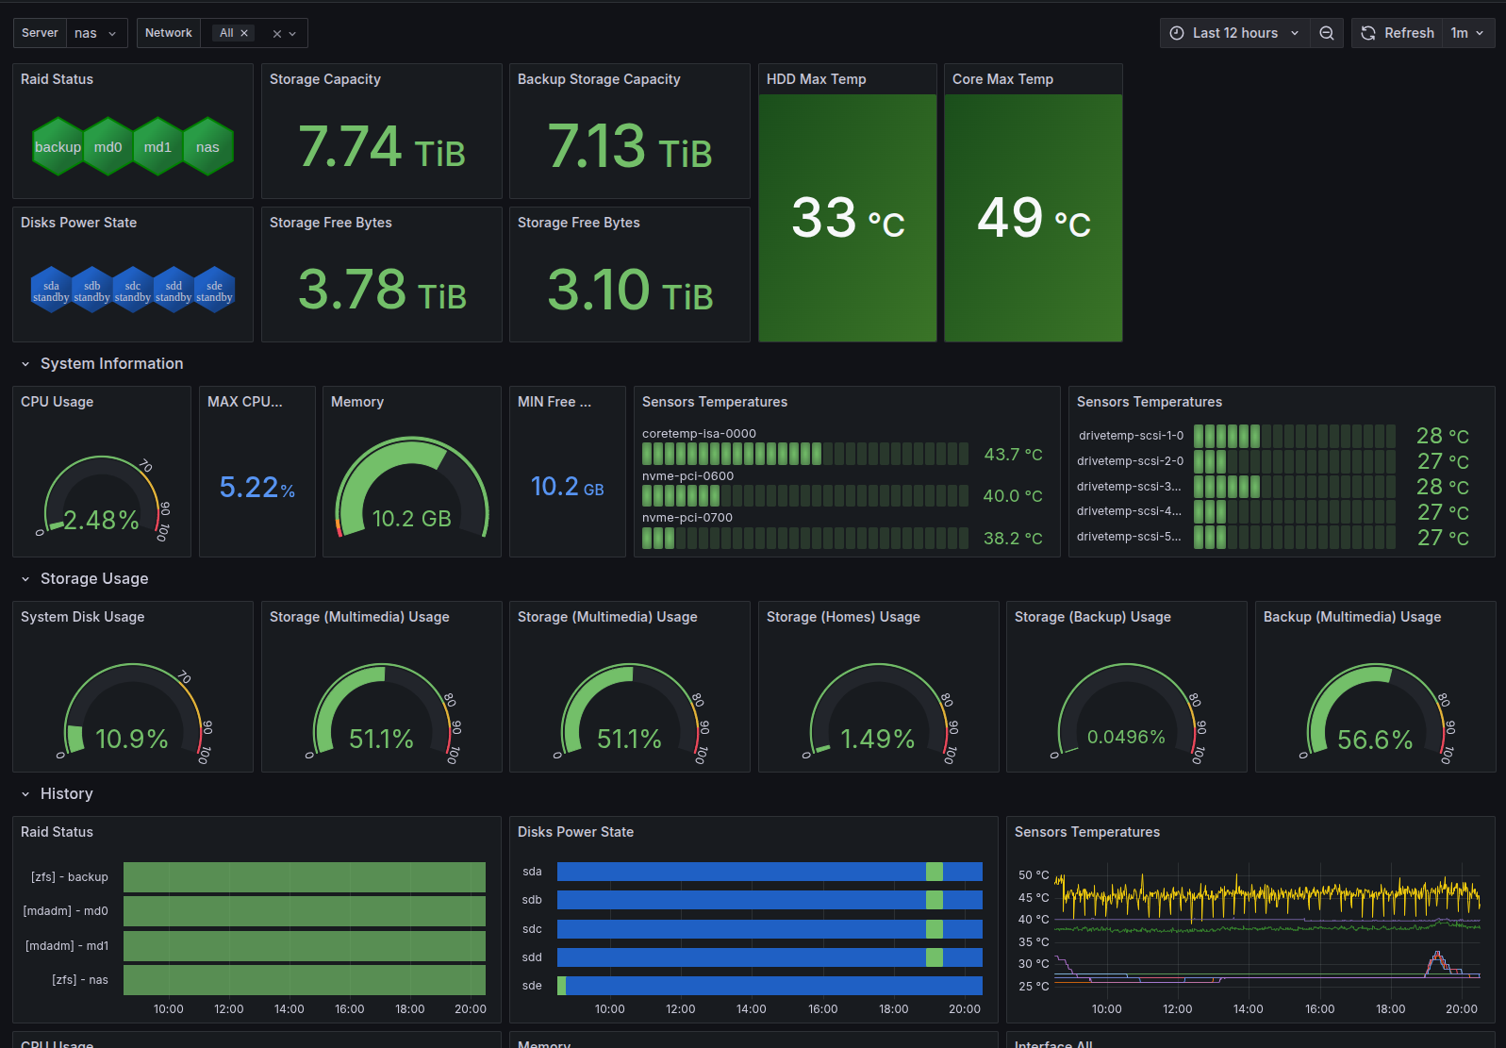Viewport: 1506px width, 1048px height.
Task: Click the [mdadm] - md1 row label
Action: [67, 946]
